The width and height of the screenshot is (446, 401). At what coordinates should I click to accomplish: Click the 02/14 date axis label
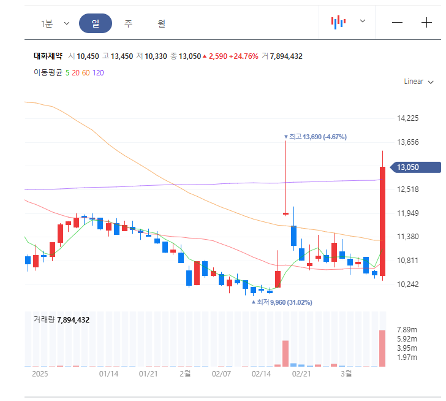[261, 373]
